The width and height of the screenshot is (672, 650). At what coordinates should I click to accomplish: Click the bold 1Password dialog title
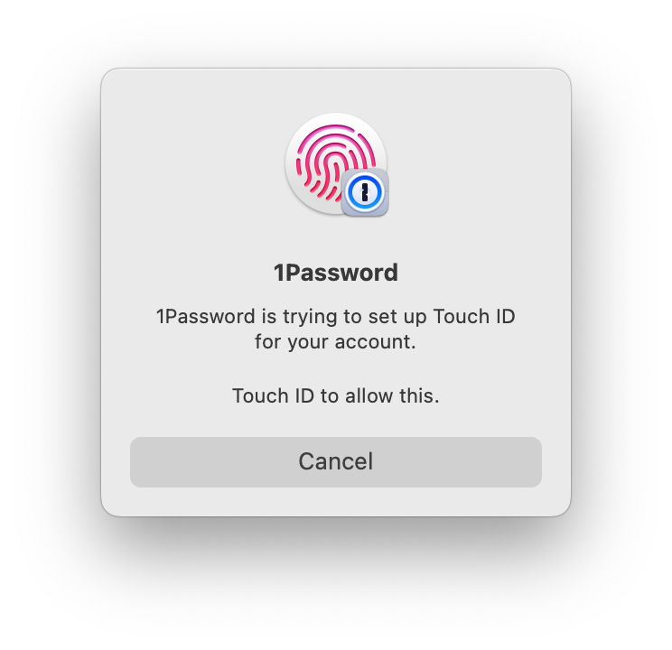pos(336,273)
